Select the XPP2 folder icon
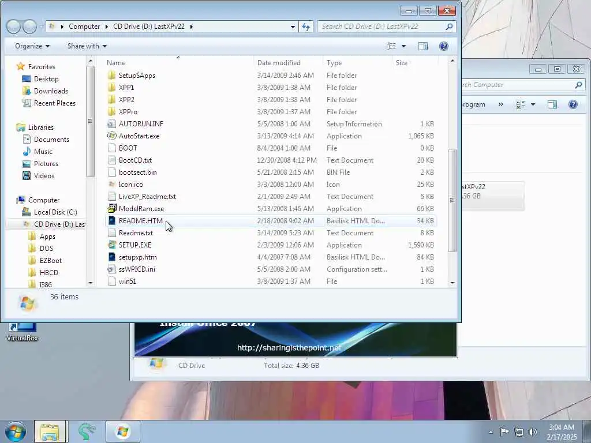The width and height of the screenshot is (591, 443). pyautogui.click(x=111, y=99)
